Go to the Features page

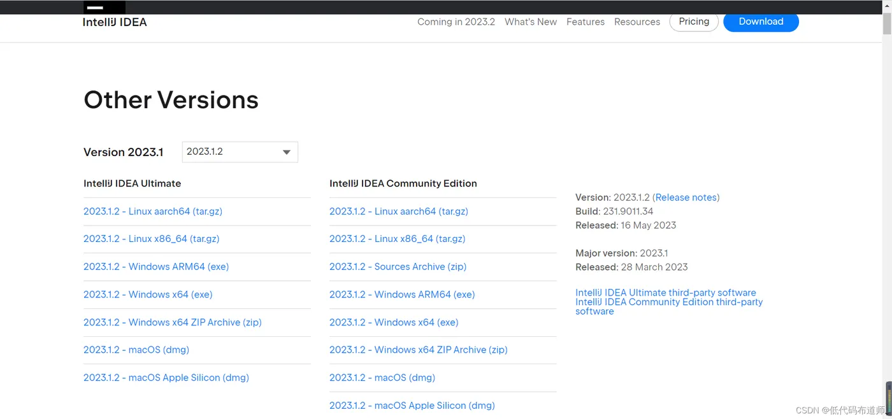pos(586,22)
